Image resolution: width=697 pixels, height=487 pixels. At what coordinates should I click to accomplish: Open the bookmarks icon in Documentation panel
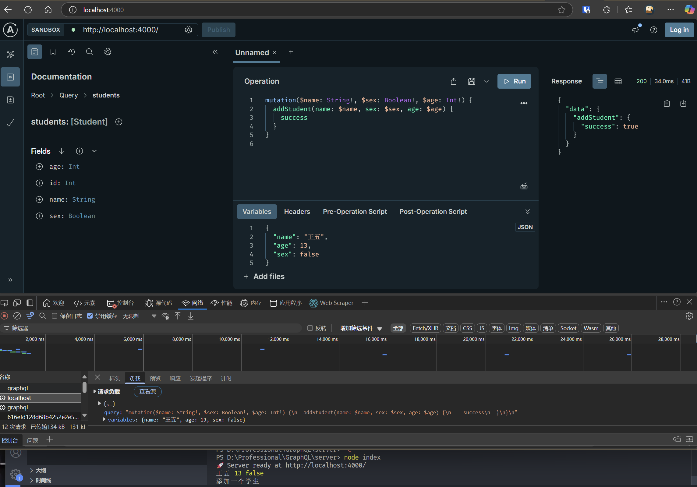(53, 52)
